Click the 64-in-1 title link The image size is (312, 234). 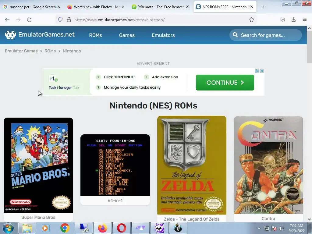(115, 200)
